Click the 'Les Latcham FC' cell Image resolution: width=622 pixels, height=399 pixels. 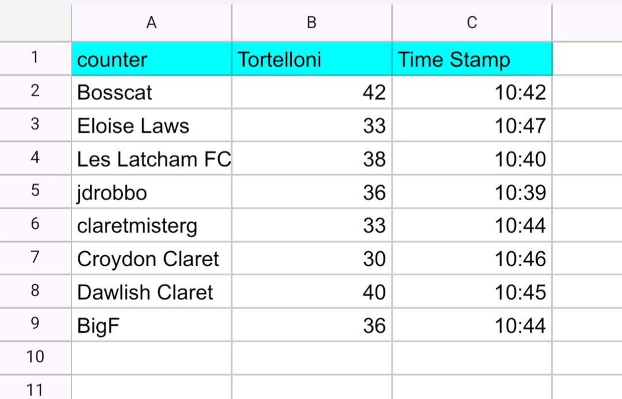point(151,159)
